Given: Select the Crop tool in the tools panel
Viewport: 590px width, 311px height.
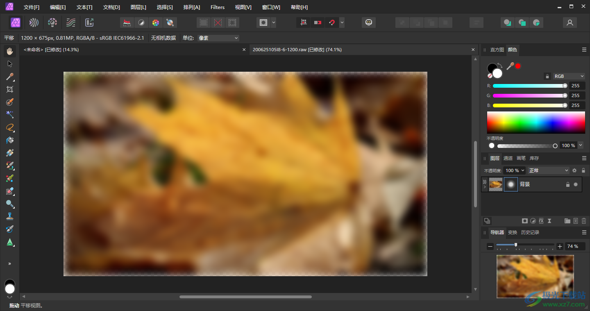Looking at the screenshot, I should (x=10, y=89).
